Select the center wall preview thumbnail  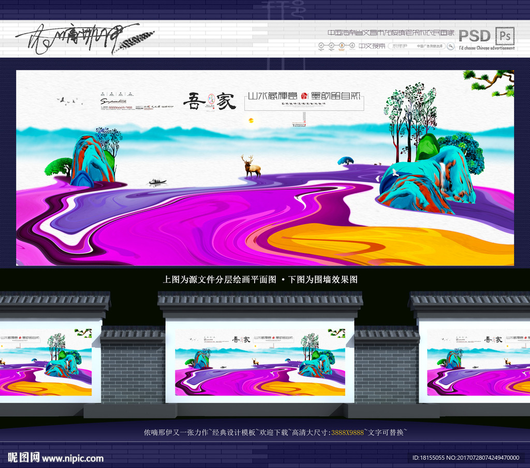coord(260,363)
